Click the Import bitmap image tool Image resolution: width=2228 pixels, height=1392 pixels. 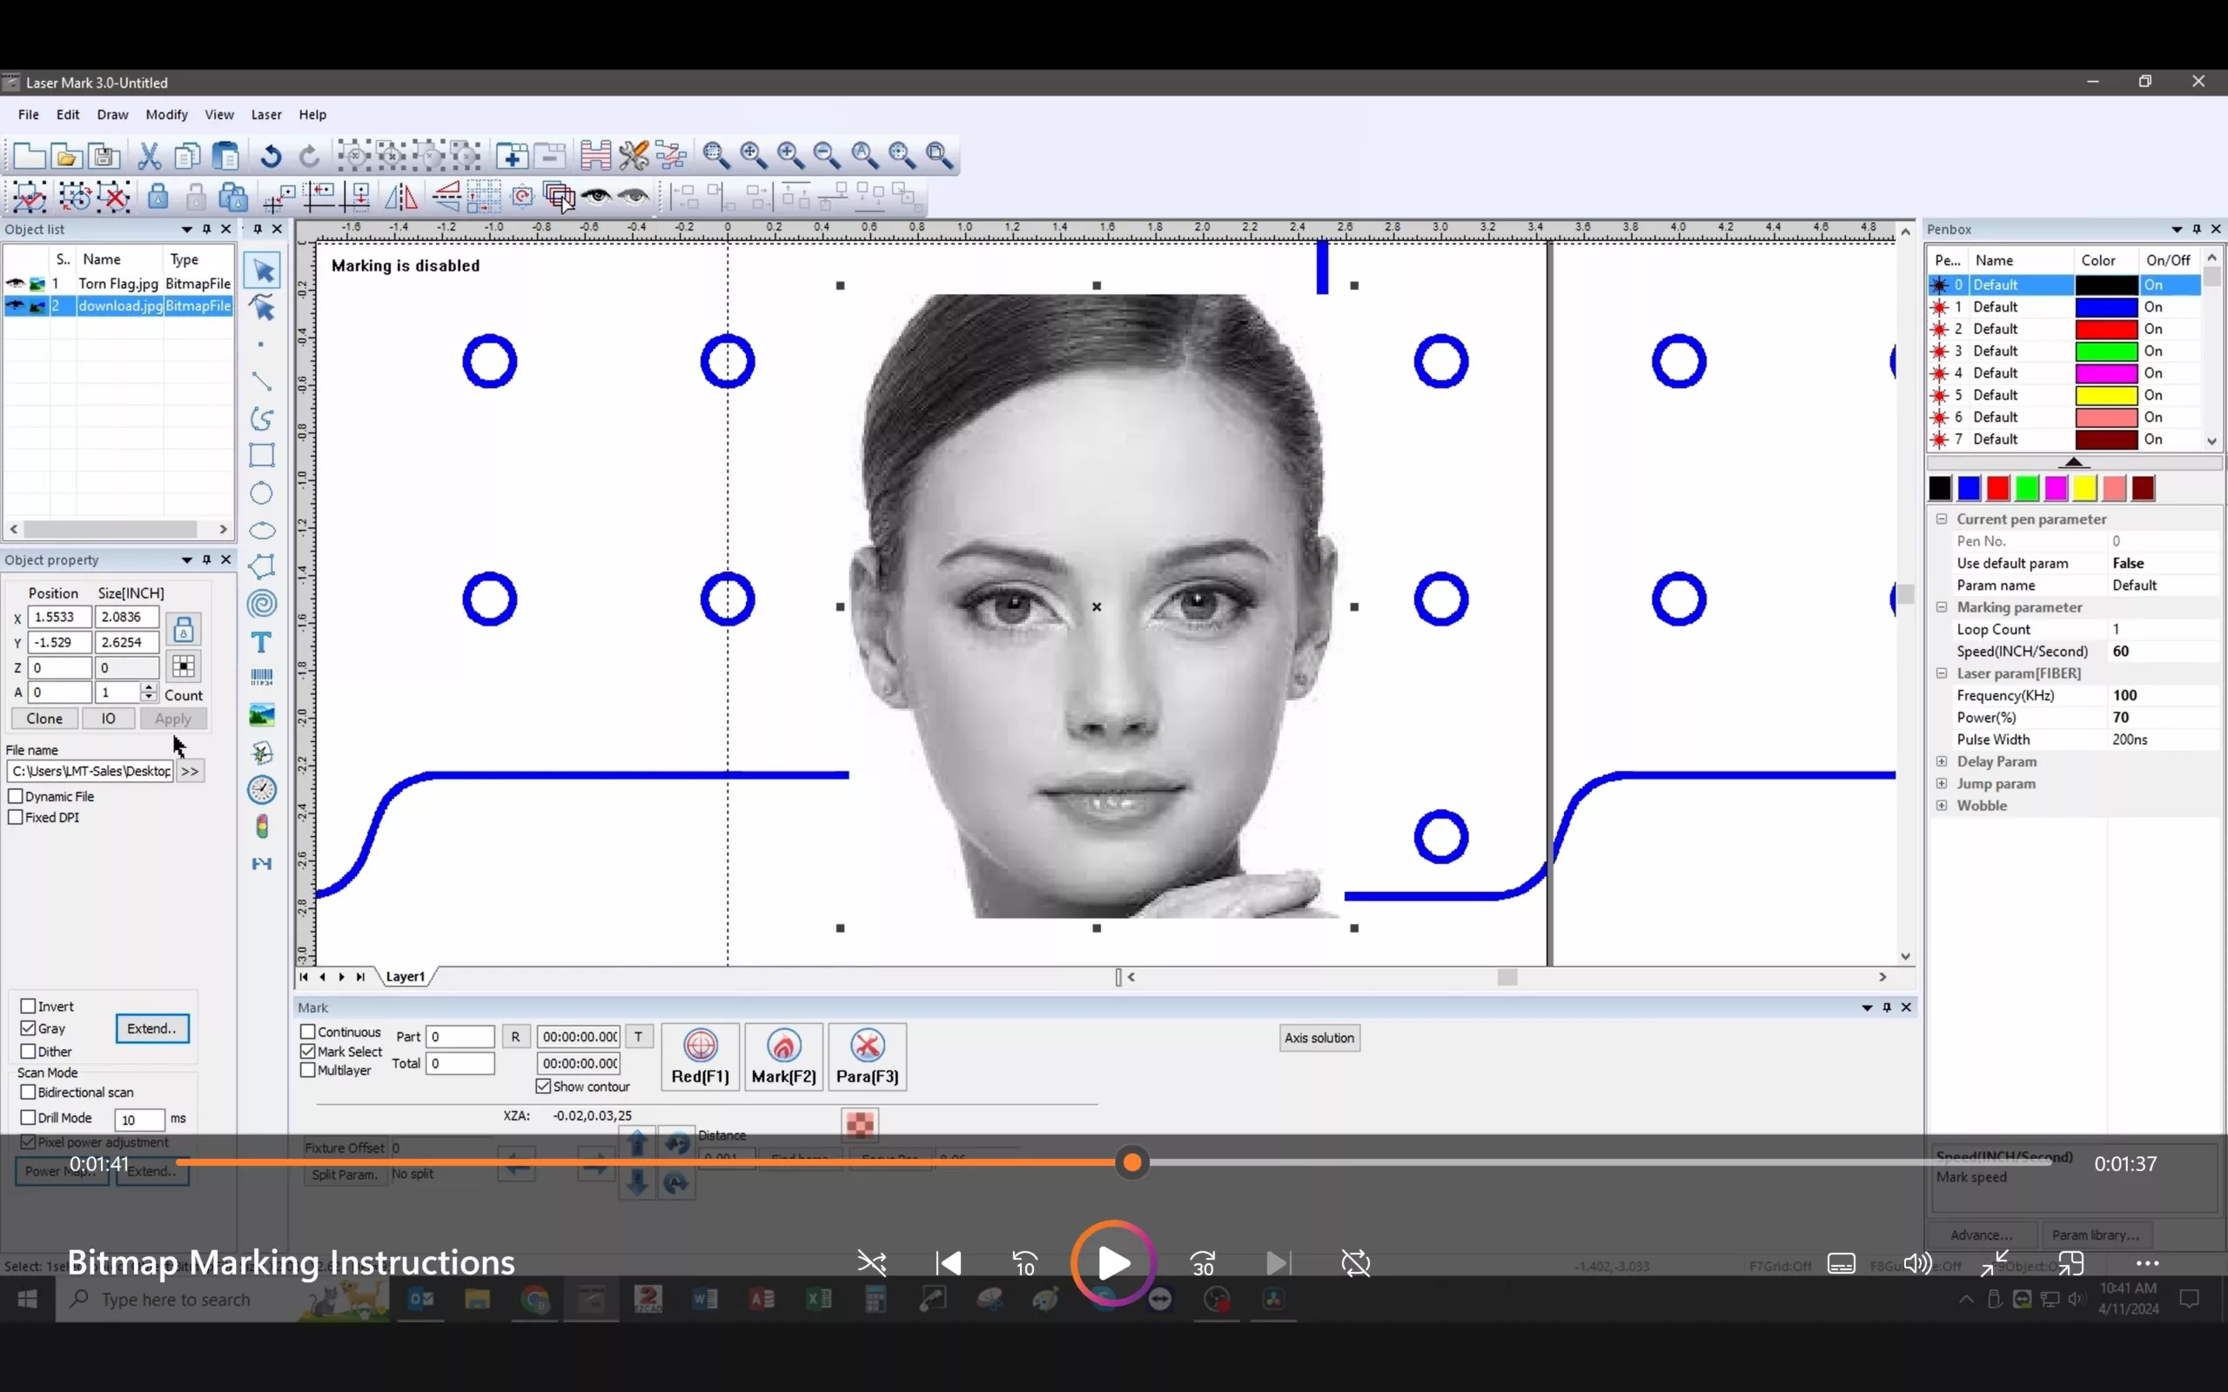[x=261, y=715]
